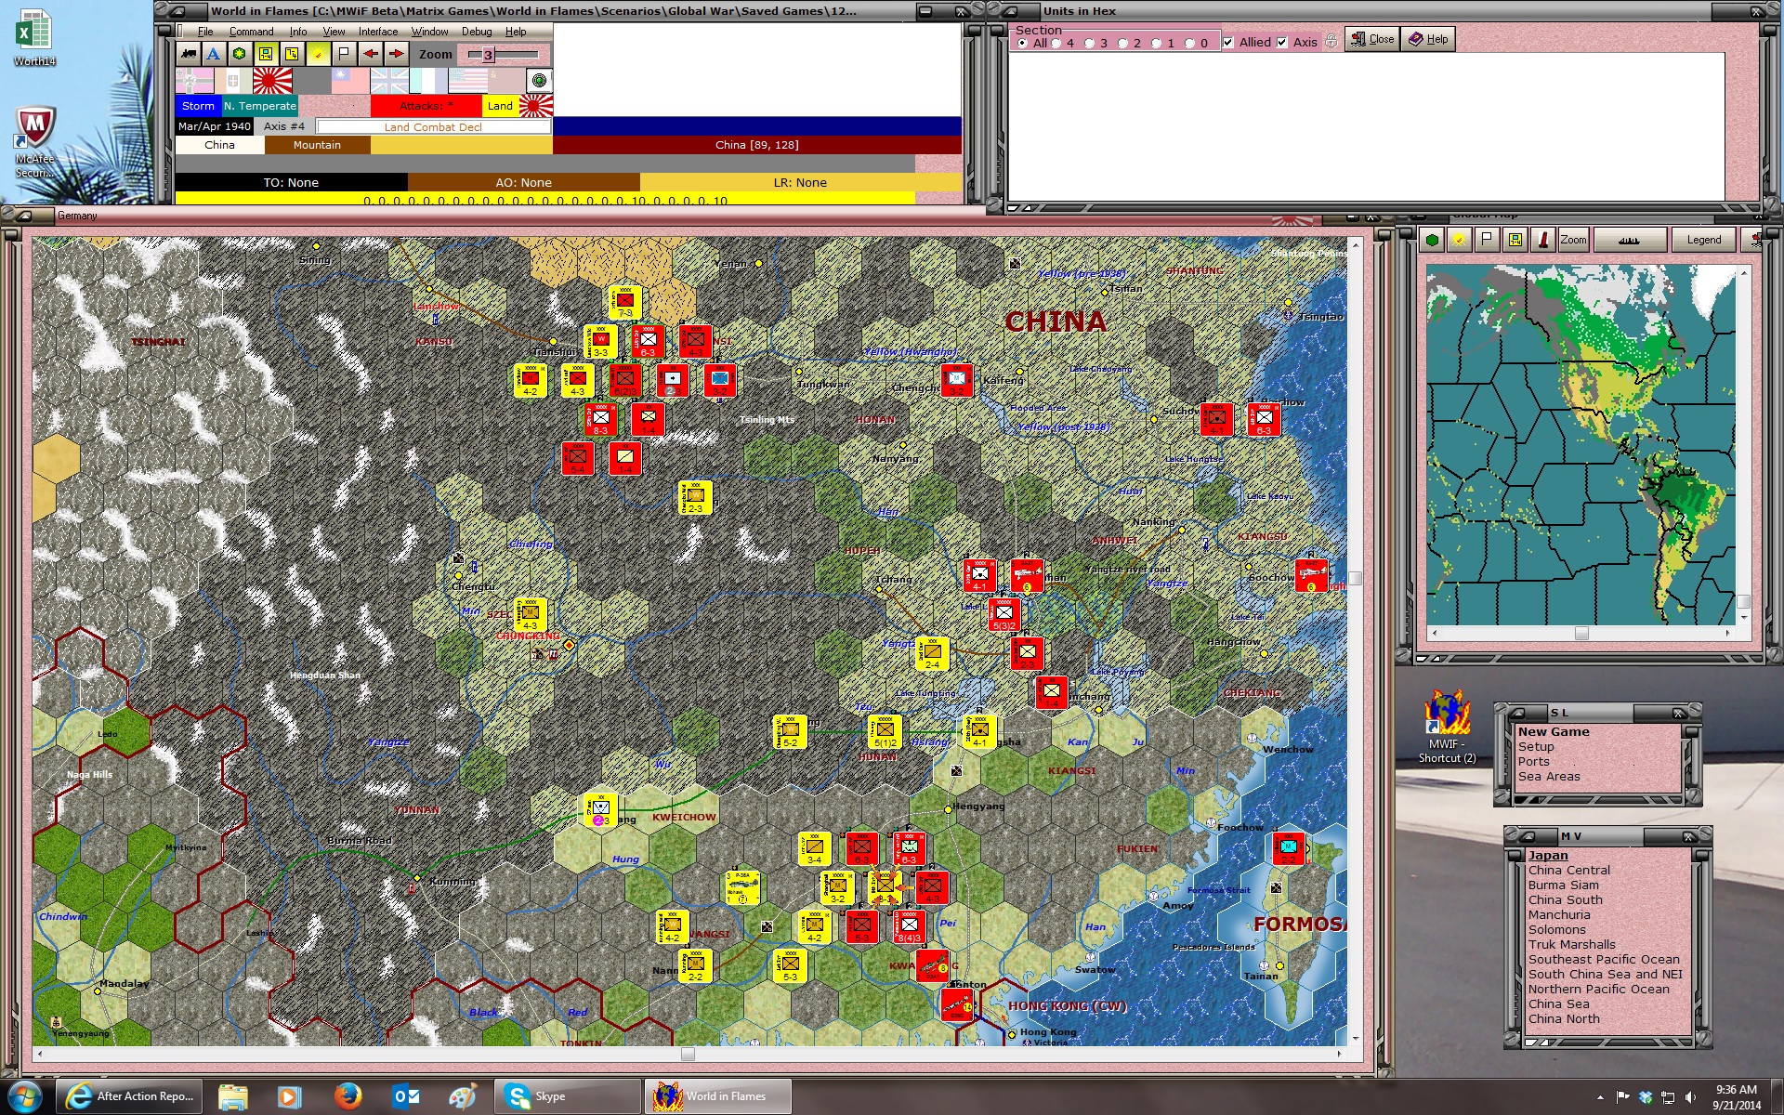
Task: Click the green hexagon icon in main toolbar
Action: click(240, 54)
